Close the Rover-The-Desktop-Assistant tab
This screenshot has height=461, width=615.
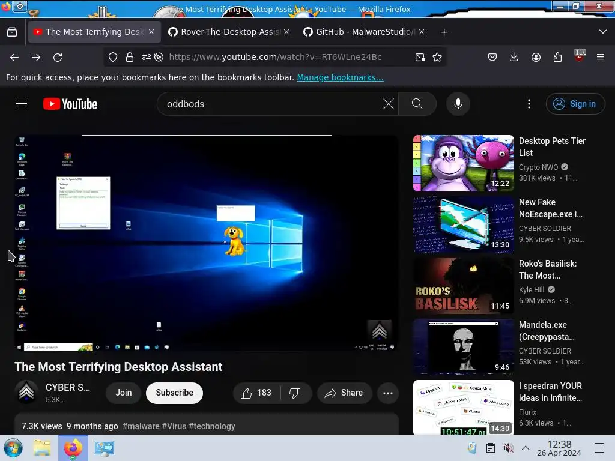point(286,32)
